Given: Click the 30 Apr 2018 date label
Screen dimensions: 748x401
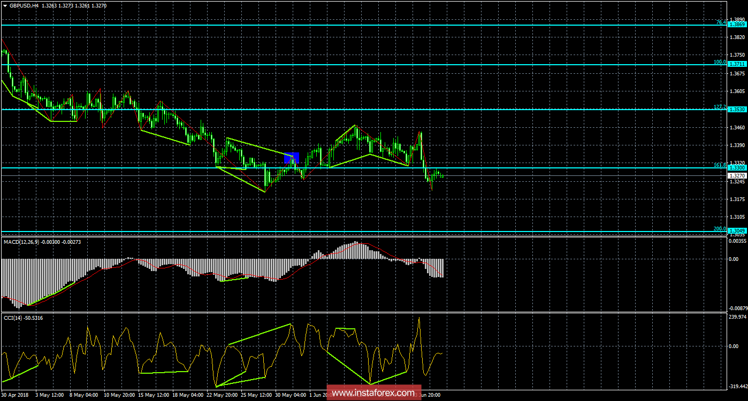Looking at the screenshot, I should (16, 395).
